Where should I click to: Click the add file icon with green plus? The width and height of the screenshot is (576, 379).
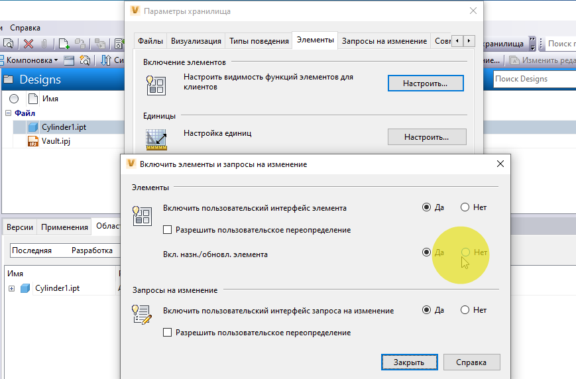[64, 44]
